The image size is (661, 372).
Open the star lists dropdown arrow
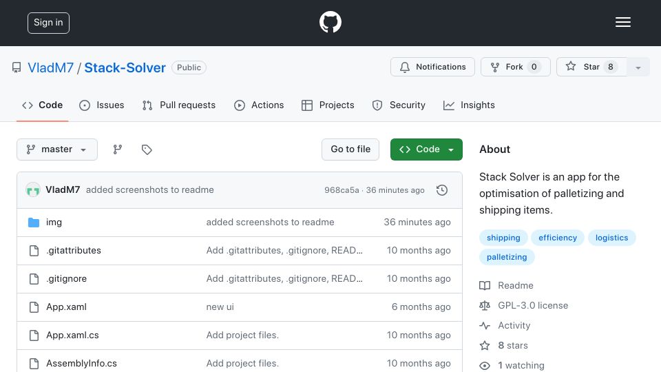coord(638,67)
